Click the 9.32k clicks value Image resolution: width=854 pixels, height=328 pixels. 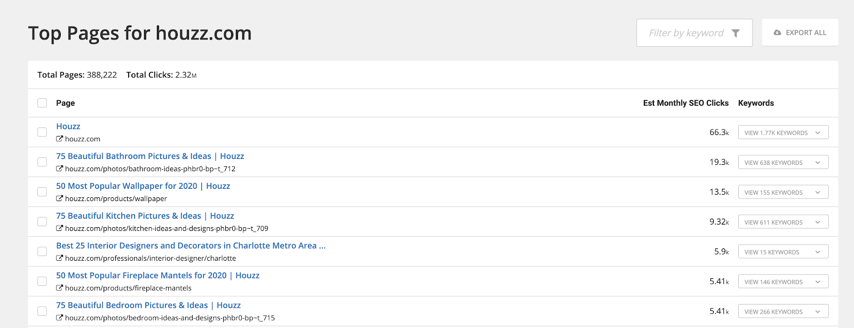719,222
